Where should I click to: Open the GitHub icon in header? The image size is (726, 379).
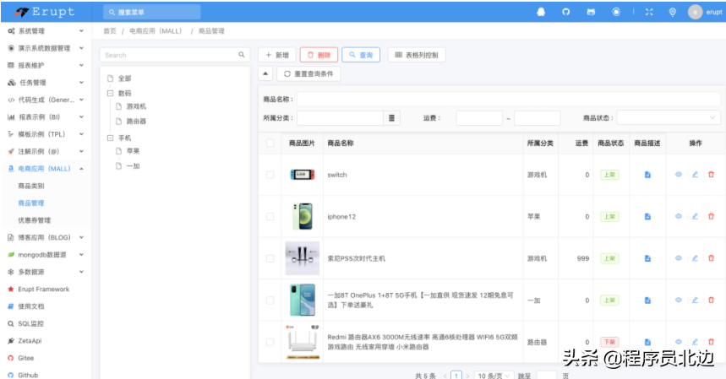[x=565, y=12]
